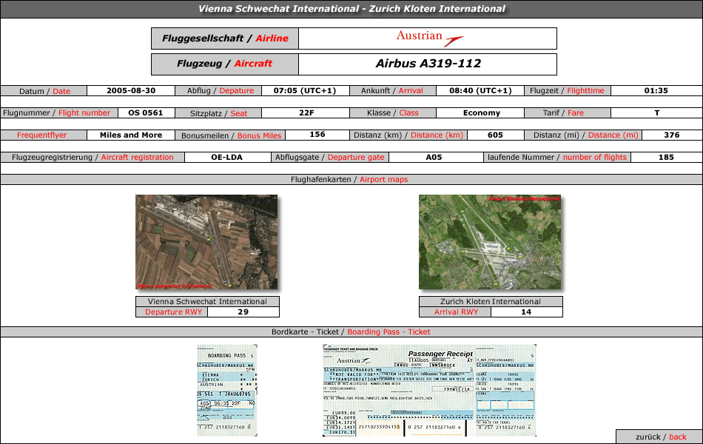Select the flight number OS 0561
703x444 pixels.
[x=146, y=113]
